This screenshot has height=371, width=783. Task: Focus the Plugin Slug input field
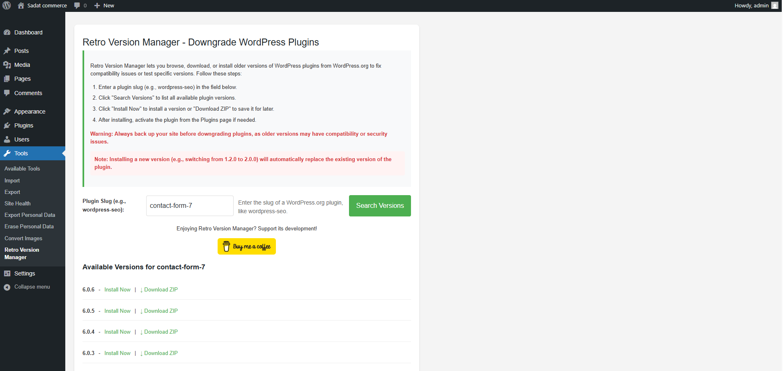(x=190, y=206)
